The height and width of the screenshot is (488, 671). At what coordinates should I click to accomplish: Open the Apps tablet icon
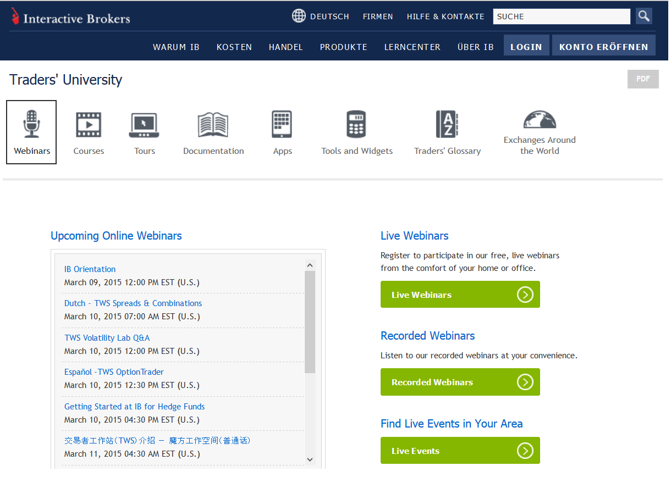click(x=282, y=124)
